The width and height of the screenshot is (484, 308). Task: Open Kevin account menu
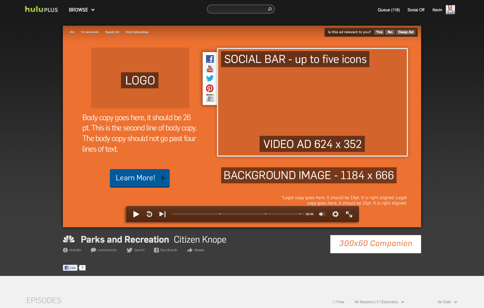tap(437, 10)
